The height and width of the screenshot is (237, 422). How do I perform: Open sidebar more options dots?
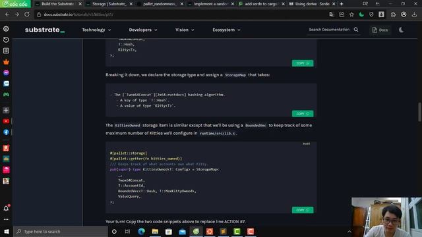[x=6, y=219]
